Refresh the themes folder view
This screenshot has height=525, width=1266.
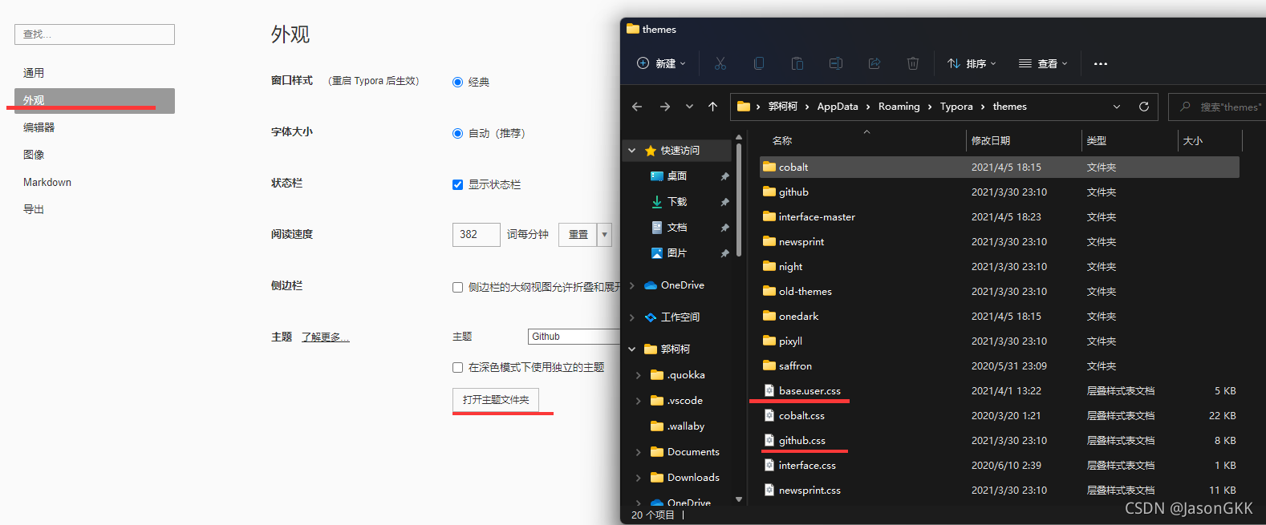tap(1144, 107)
